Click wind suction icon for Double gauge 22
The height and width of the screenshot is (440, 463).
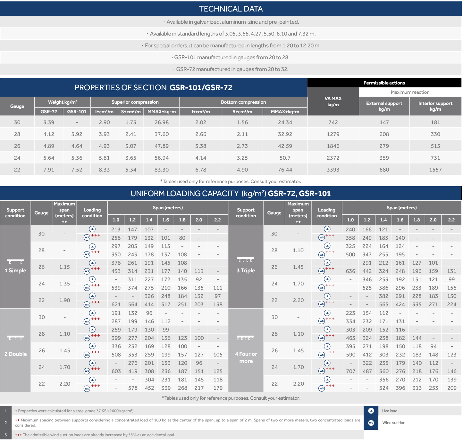pyautogui.click(x=87, y=388)
